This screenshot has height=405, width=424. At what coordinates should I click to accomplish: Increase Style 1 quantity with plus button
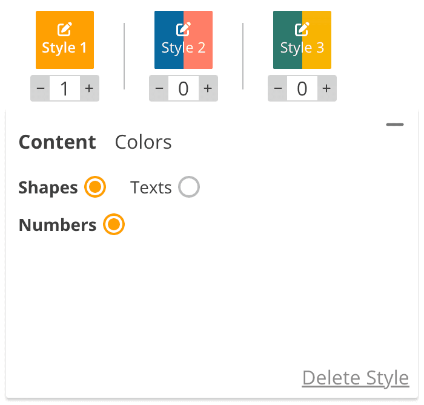pos(89,89)
